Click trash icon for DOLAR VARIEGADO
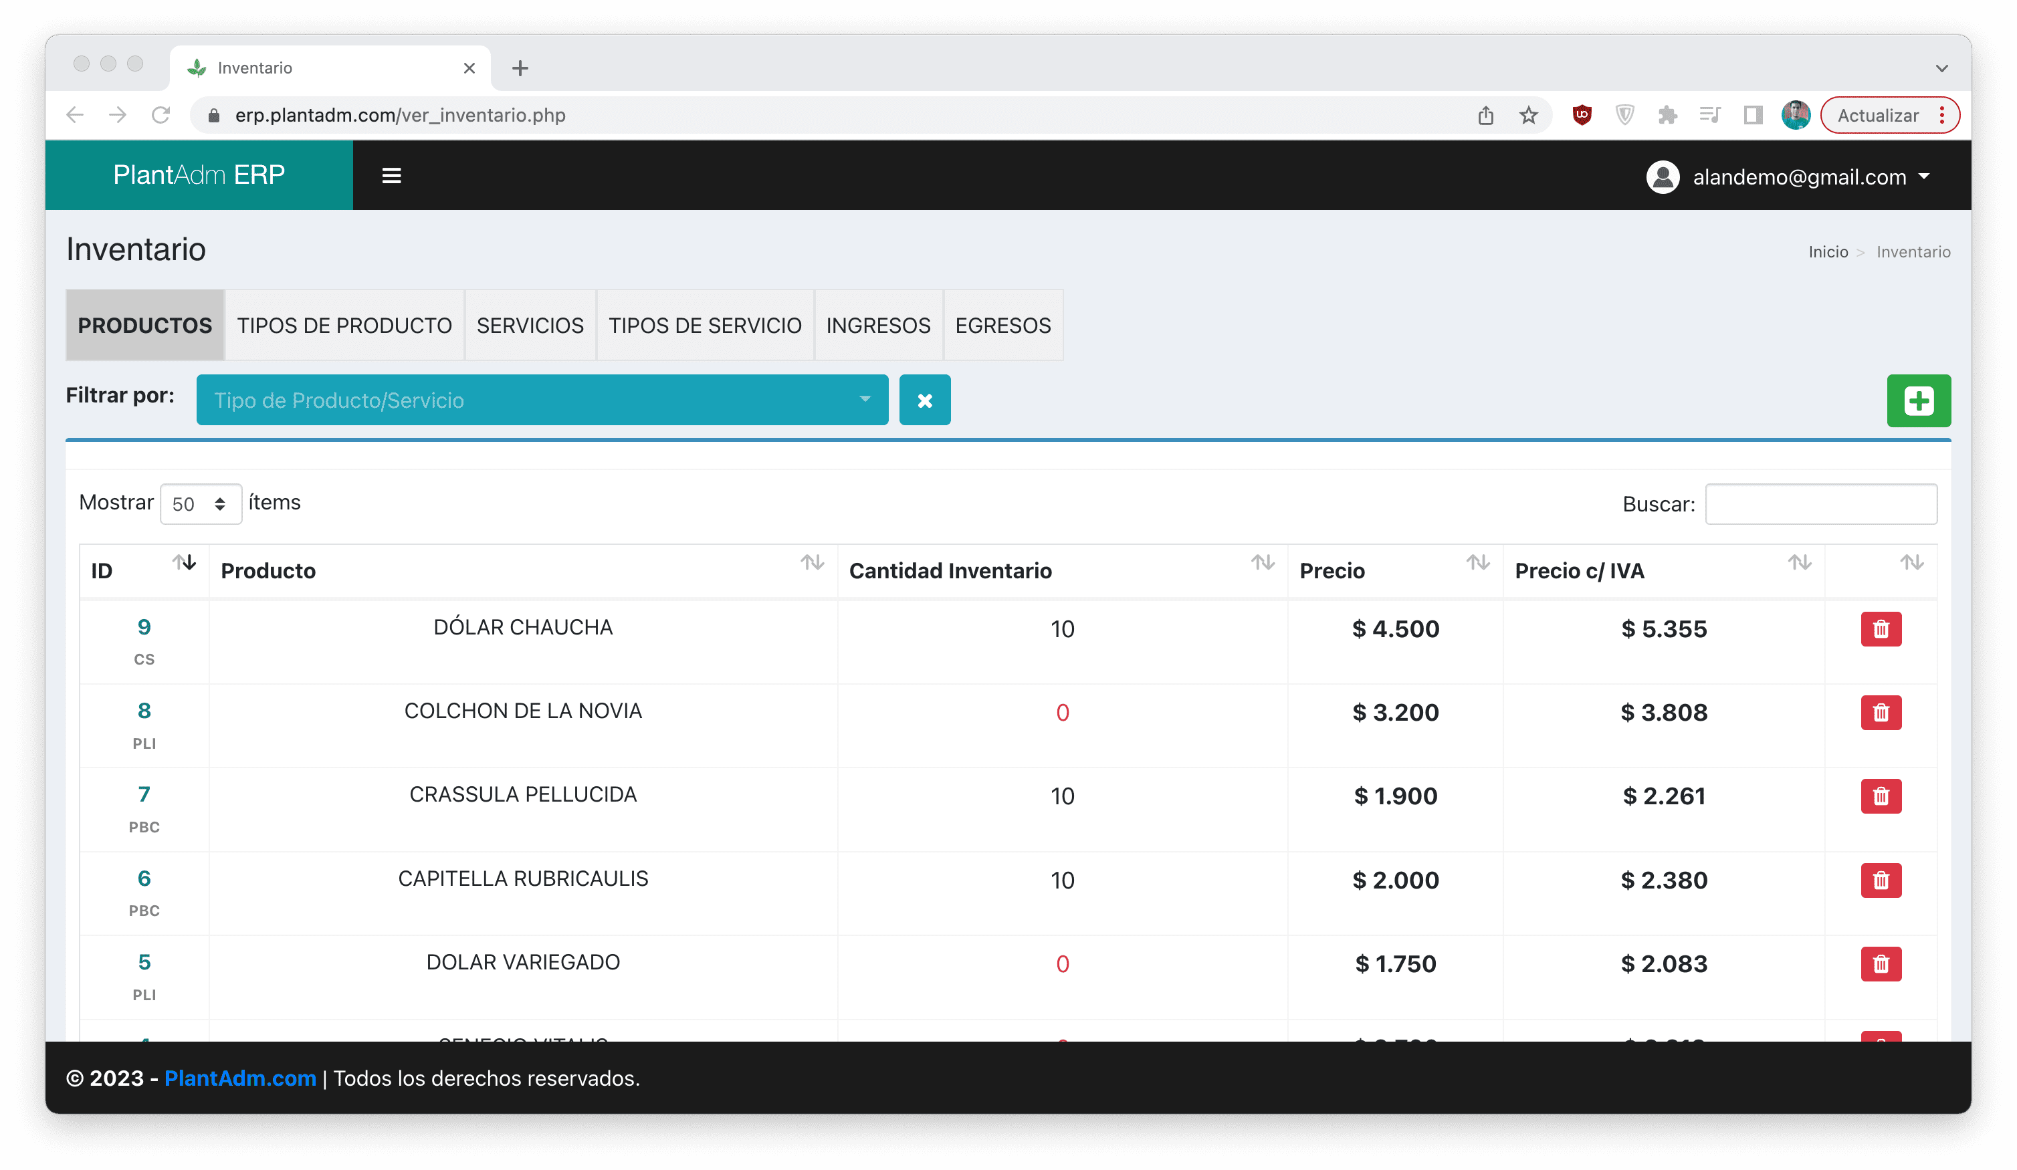Image resolution: width=2017 pixels, height=1170 pixels. pos(1880,963)
